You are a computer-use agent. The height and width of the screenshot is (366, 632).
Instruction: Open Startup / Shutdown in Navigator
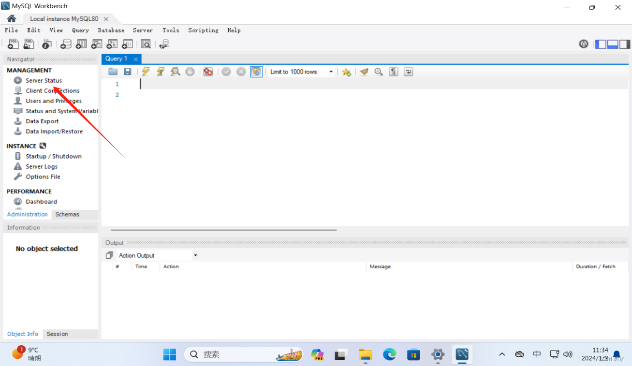[54, 156]
